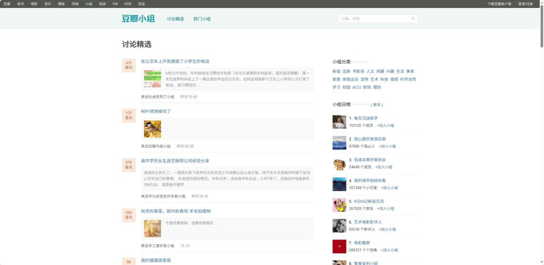Open post 我的猫猫很爱我
Viewport: 544px width, 265px height.
(x=156, y=261)
